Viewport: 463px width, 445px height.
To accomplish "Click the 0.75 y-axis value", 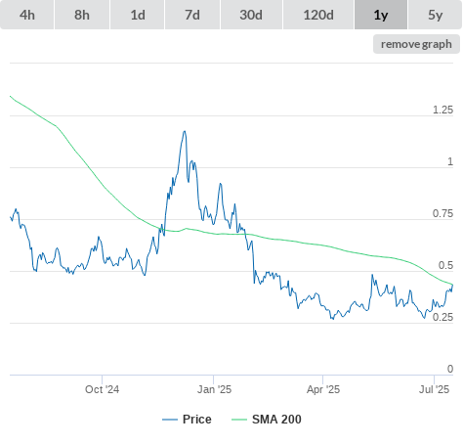I will 442,213.
